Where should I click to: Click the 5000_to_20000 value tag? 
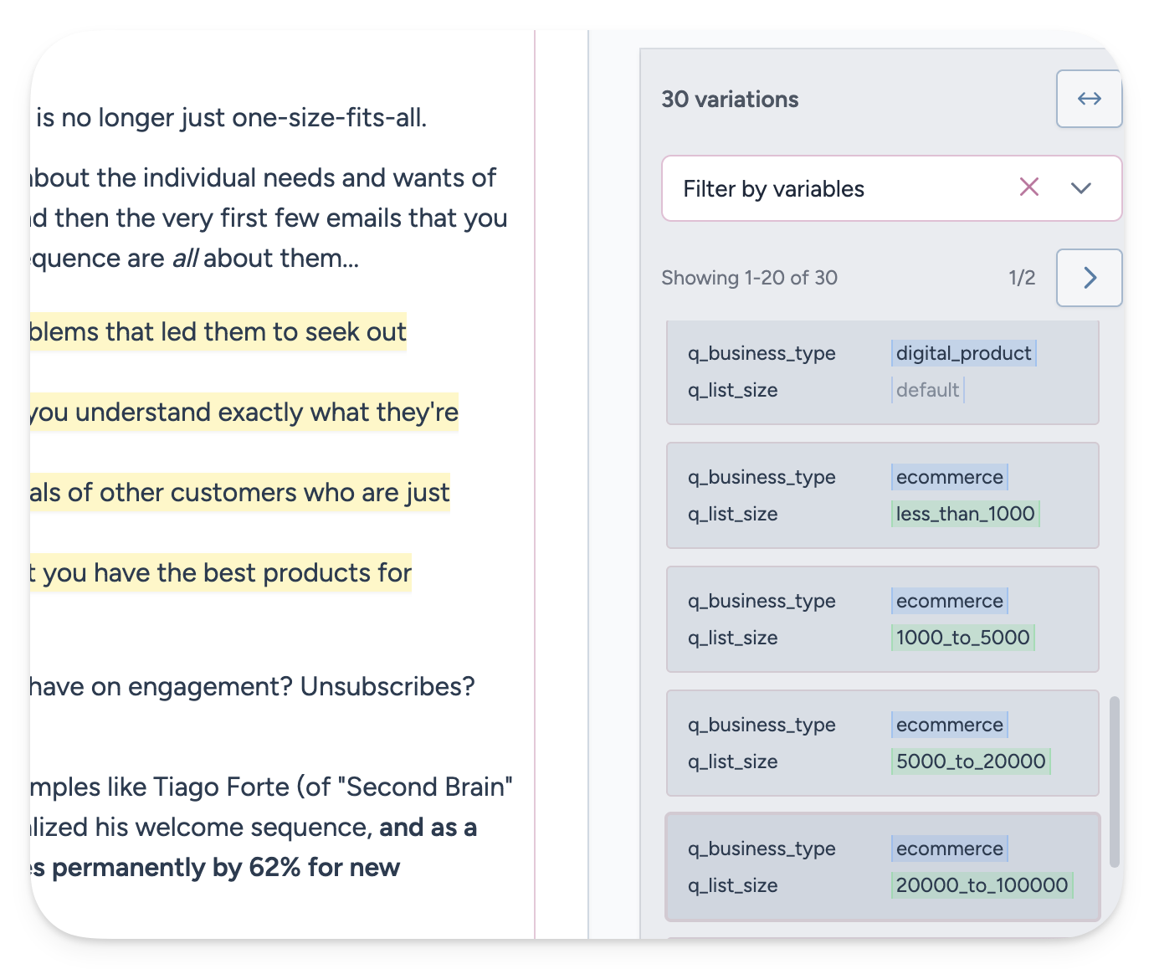pos(971,761)
